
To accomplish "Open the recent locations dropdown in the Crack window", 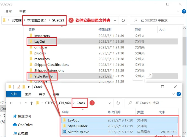I will point(26,103).
